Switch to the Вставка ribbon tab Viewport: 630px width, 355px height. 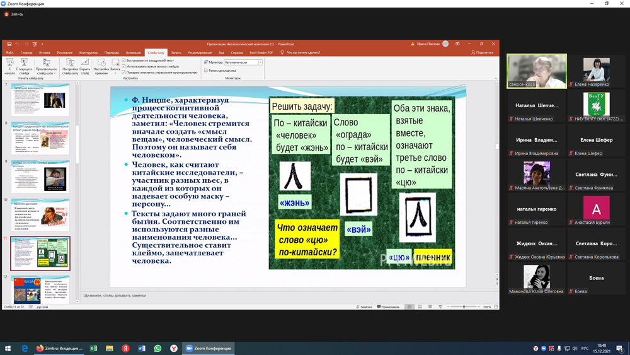point(45,53)
